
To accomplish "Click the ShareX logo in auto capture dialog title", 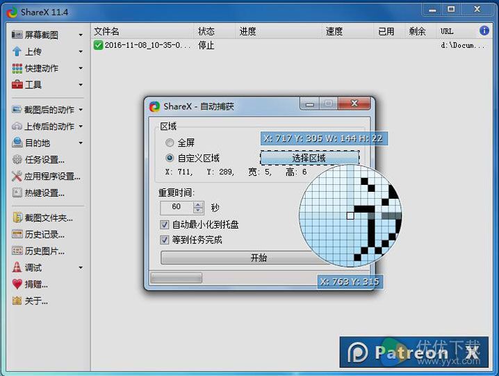I will [155, 106].
